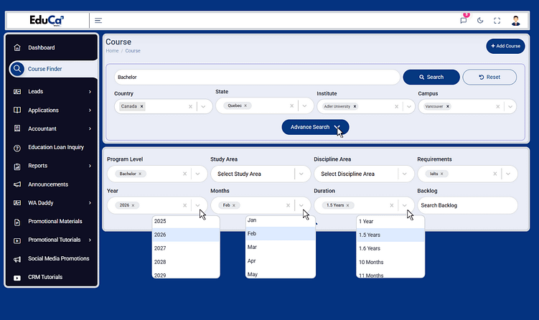539x320 pixels.
Task: Click the hamburger menu icon
Action: click(x=98, y=21)
